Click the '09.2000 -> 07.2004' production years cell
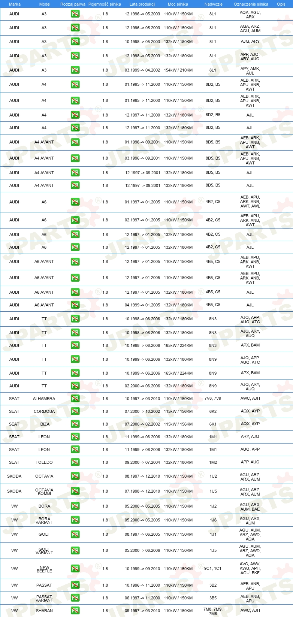 coord(142,462)
